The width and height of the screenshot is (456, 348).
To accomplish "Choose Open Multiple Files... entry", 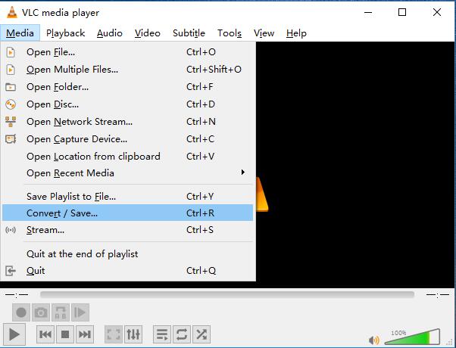I will 128,70.
